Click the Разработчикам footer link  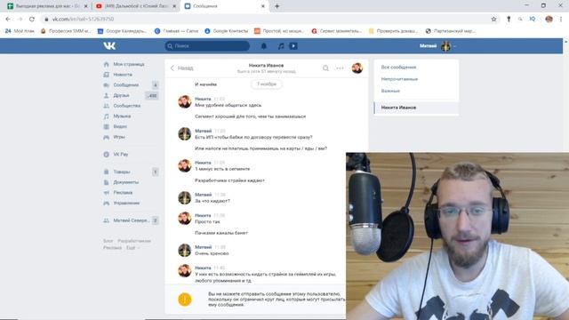[134, 241]
